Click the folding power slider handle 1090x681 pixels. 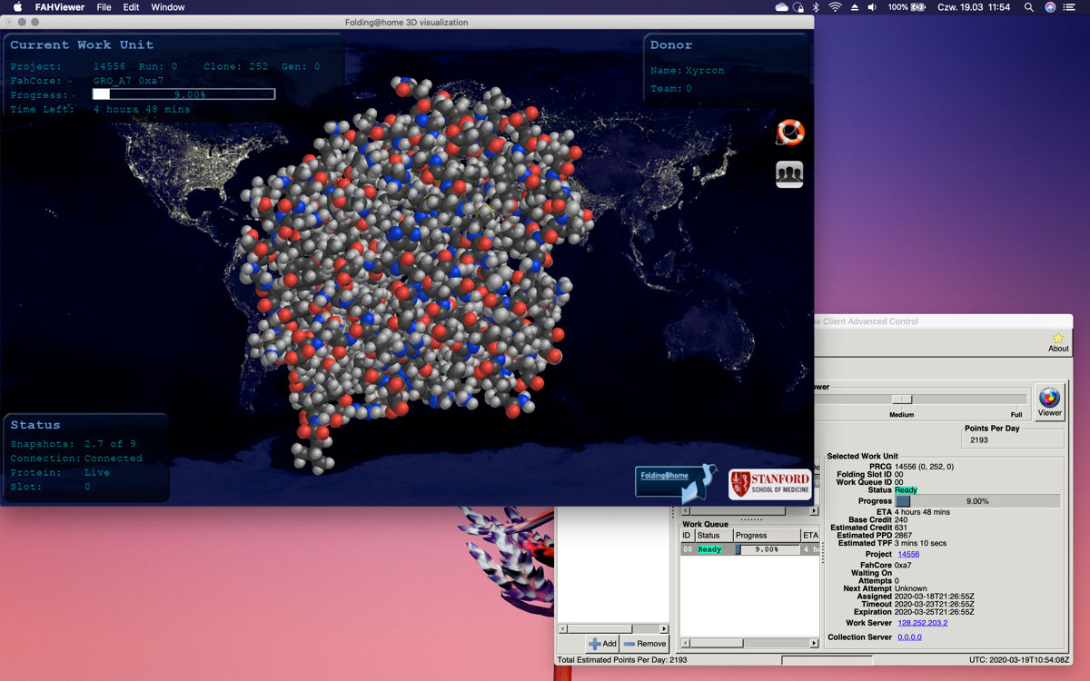[901, 400]
